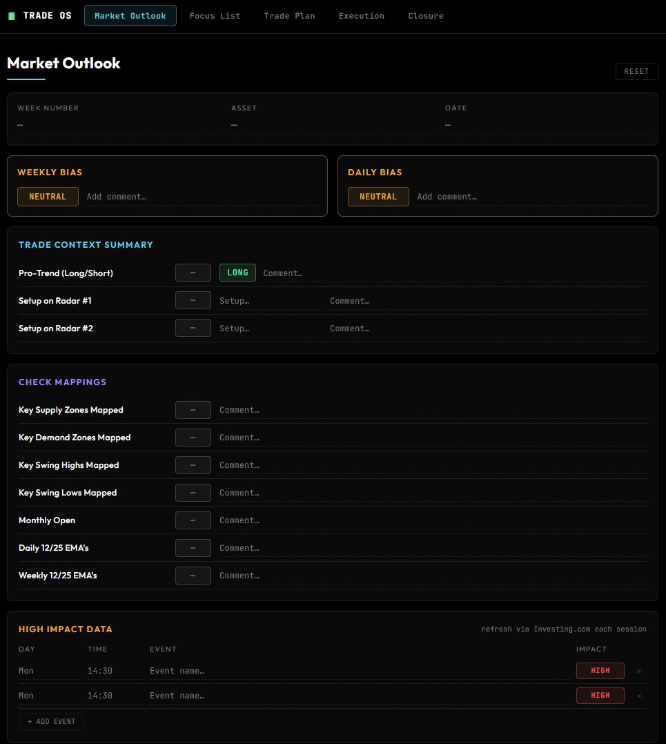Click Setup field for Radar #2
This screenshot has width=666, height=744.
271,329
